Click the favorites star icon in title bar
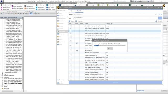This screenshot has width=168, height=94. click(x=136, y=1)
